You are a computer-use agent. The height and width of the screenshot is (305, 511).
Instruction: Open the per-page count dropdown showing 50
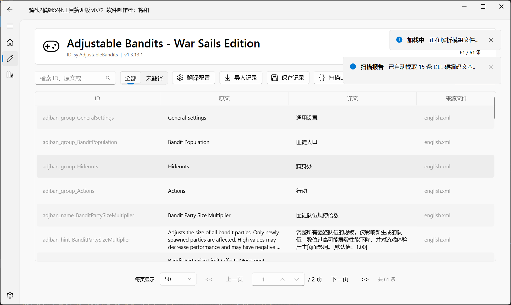click(x=178, y=279)
